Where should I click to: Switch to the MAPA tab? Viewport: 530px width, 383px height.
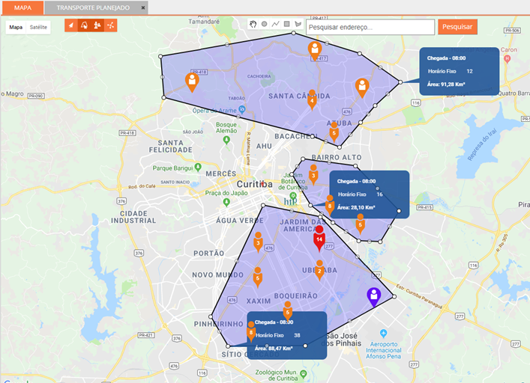coord(22,7)
